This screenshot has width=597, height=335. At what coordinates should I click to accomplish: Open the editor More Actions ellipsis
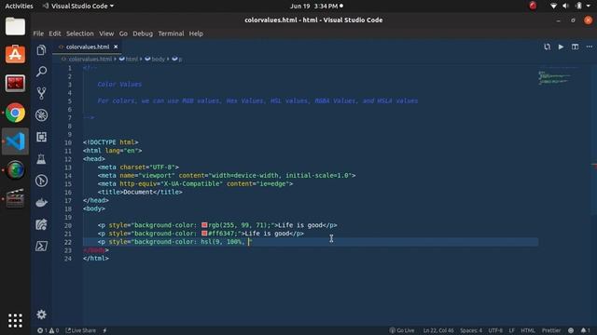click(589, 47)
